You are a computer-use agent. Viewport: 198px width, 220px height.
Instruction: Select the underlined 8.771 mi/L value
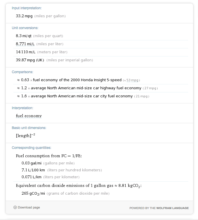[x=25, y=44]
